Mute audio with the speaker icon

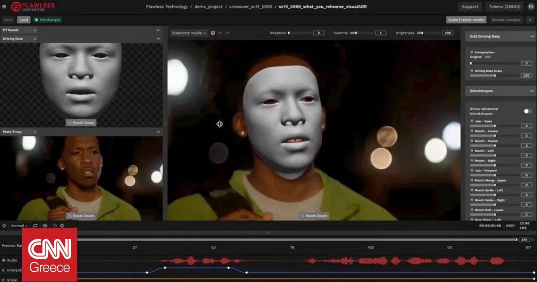pyautogui.click(x=45, y=226)
